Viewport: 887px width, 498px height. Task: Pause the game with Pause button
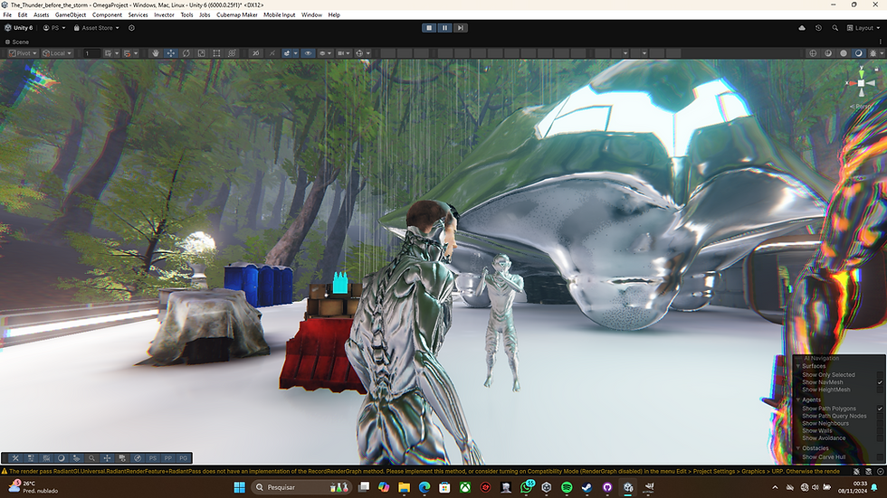[x=444, y=28]
